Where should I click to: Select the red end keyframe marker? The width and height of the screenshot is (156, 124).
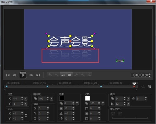tap(134, 86)
